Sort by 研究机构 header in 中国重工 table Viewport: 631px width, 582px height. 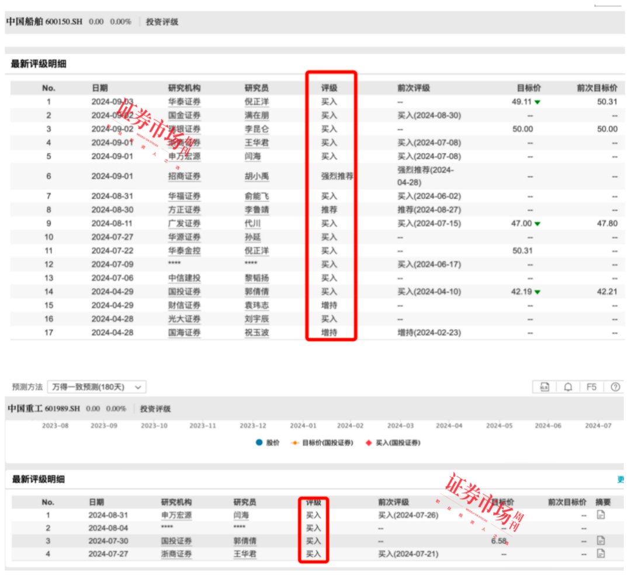coord(176,503)
